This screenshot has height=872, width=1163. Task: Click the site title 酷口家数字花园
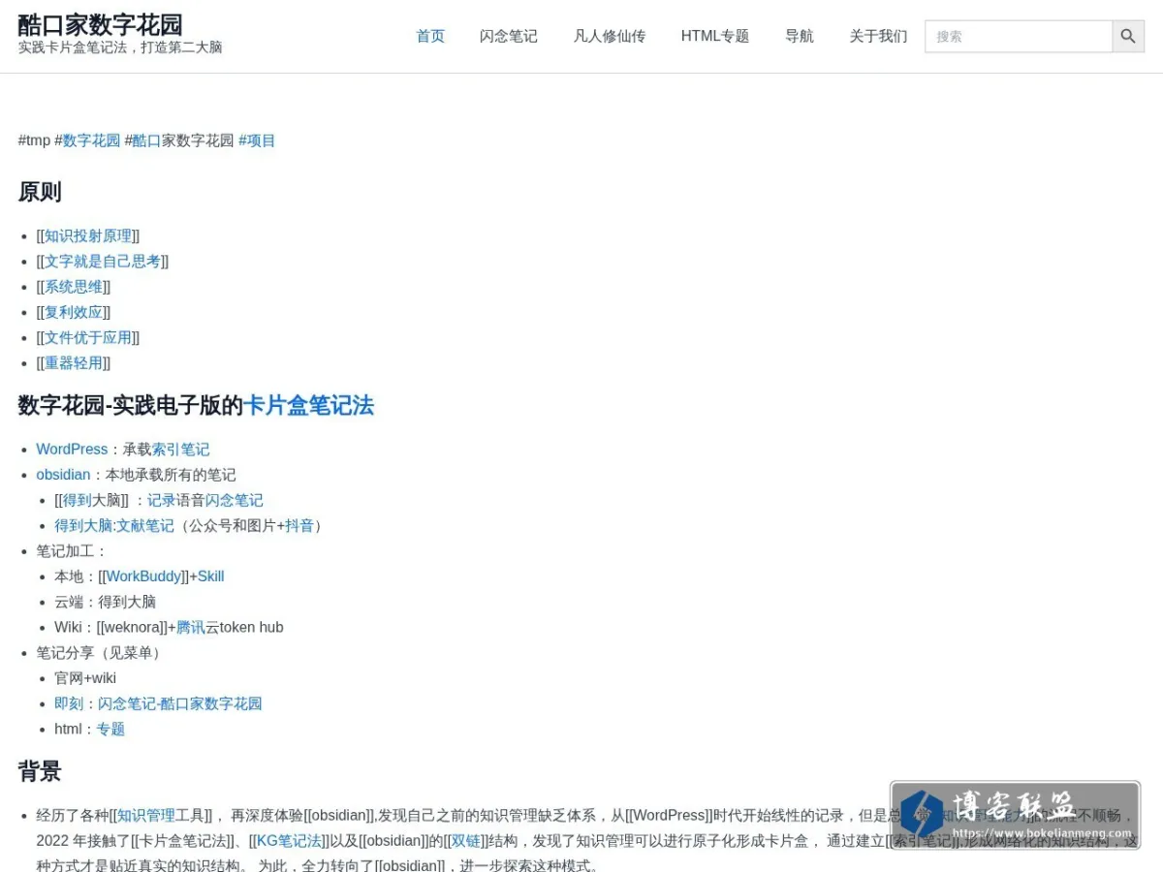point(101,24)
